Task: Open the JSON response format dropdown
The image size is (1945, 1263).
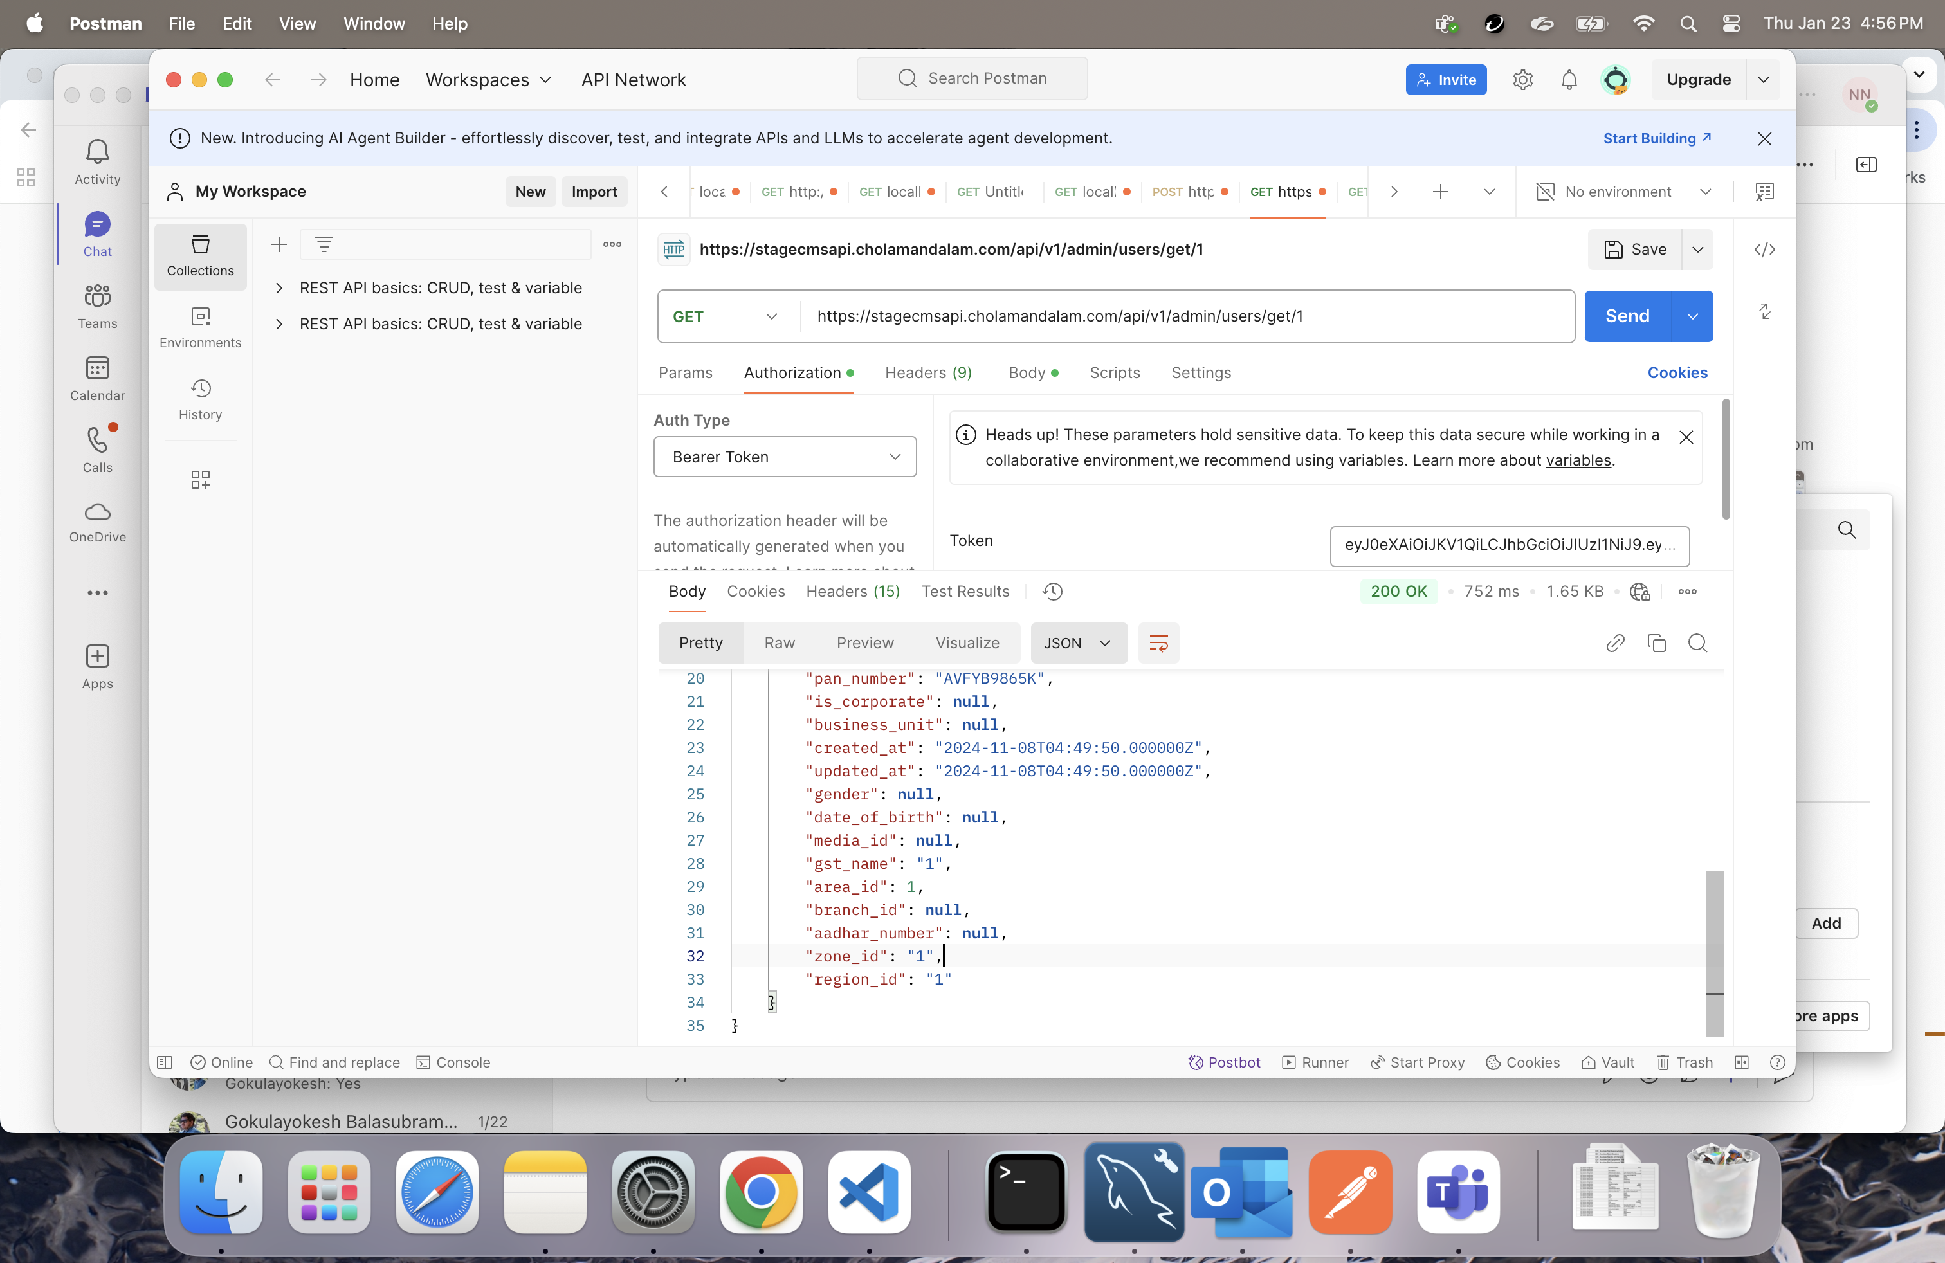Action: (x=1078, y=643)
